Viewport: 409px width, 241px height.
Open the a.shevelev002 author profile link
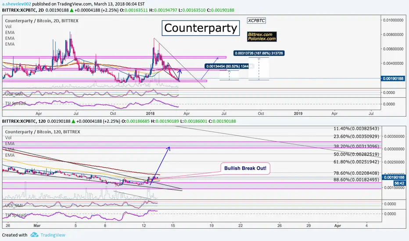(x=17, y=4)
